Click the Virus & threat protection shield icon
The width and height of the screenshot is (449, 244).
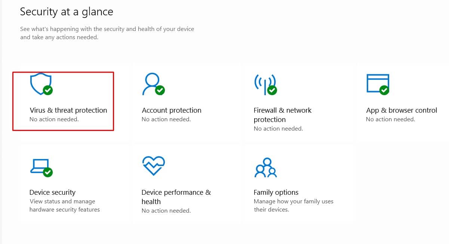tap(40, 84)
